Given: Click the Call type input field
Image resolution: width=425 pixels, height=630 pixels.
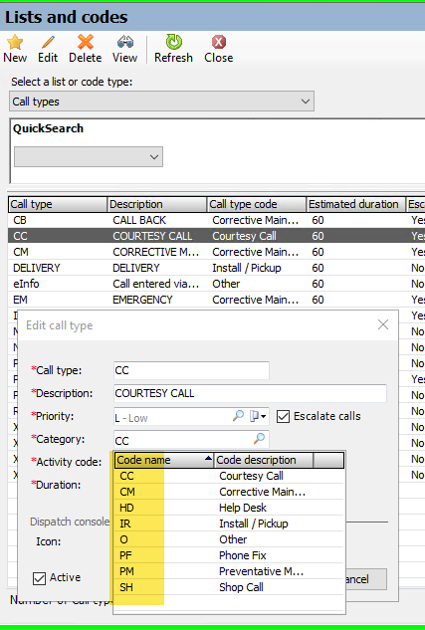Looking at the screenshot, I should point(191,370).
